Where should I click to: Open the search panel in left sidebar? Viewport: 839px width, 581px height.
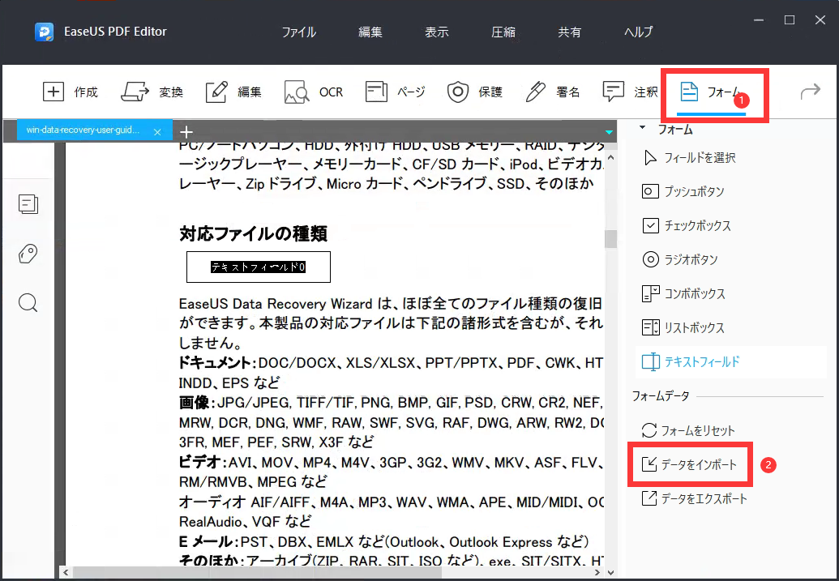(28, 302)
